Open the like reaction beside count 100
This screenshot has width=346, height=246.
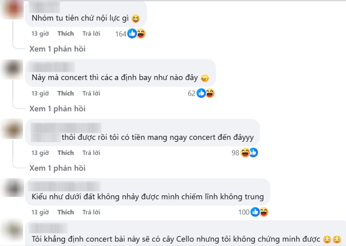pyautogui.click(x=255, y=212)
